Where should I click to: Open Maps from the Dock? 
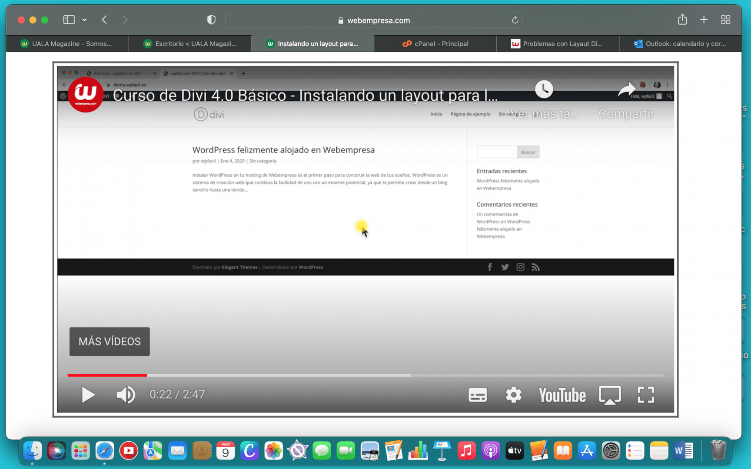click(x=153, y=451)
